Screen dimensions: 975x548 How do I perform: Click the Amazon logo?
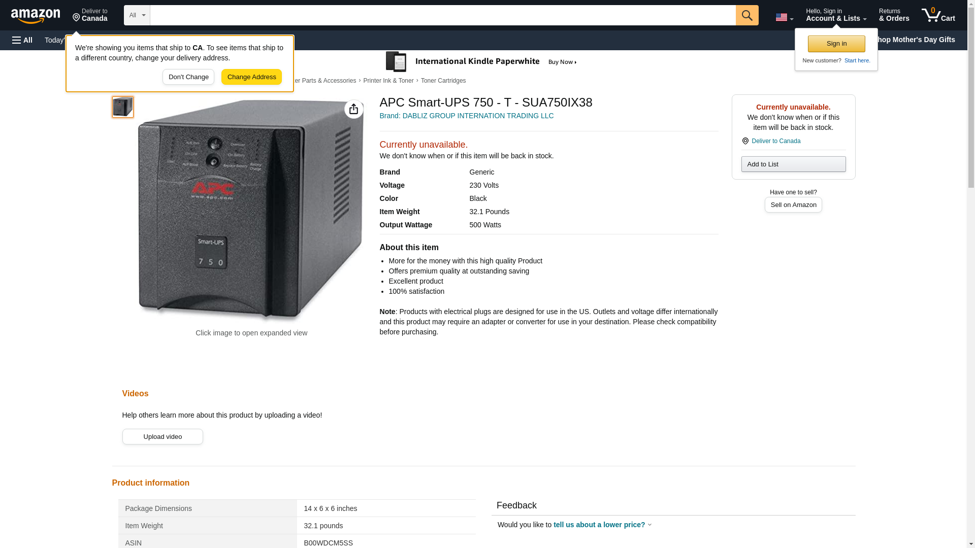click(x=36, y=16)
